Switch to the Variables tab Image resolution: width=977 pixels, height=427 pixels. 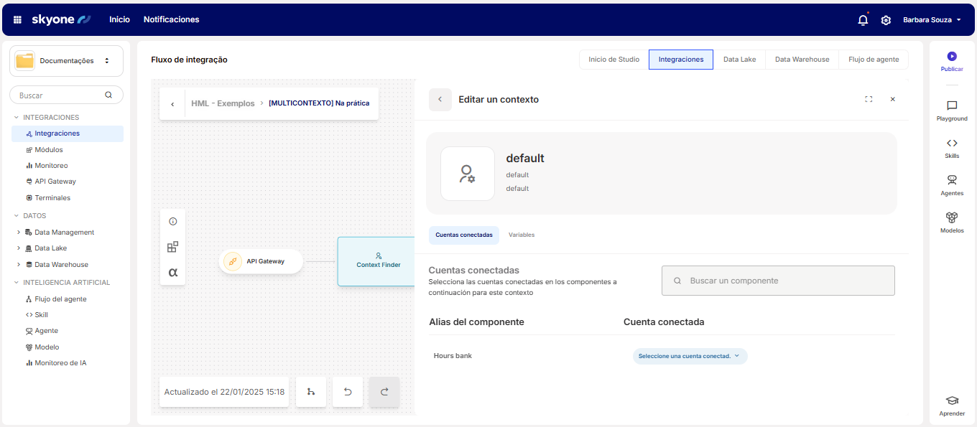(522, 235)
